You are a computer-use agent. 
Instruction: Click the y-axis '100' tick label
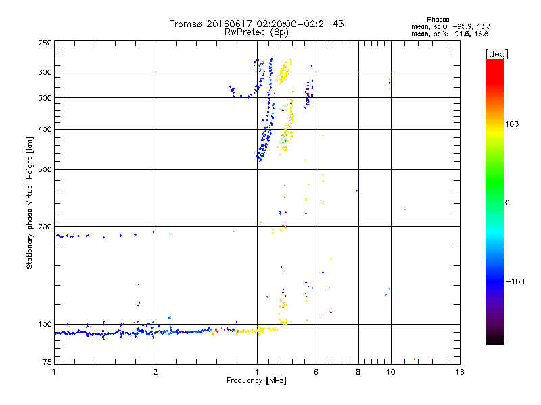(x=45, y=325)
